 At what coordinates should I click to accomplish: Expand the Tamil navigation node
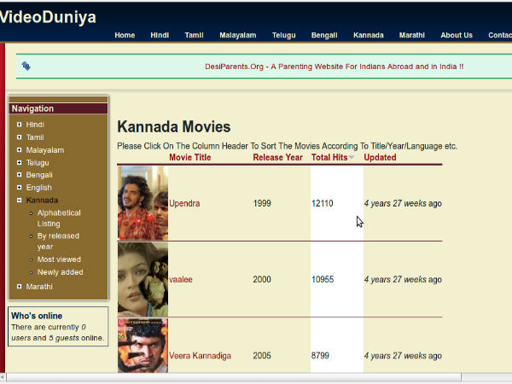click(x=19, y=137)
